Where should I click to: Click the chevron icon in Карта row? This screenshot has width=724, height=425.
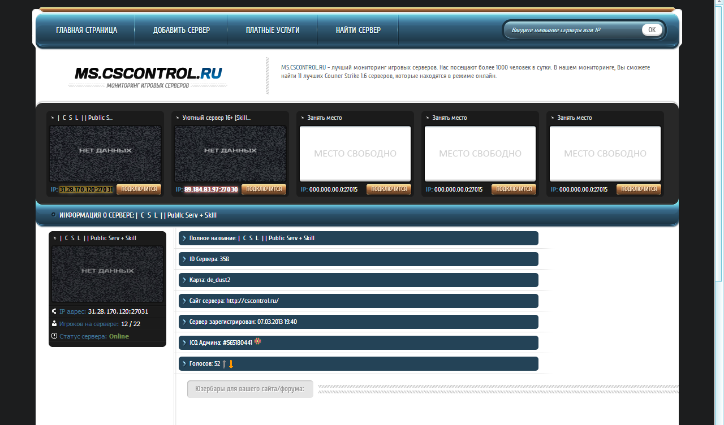tap(184, 280)
